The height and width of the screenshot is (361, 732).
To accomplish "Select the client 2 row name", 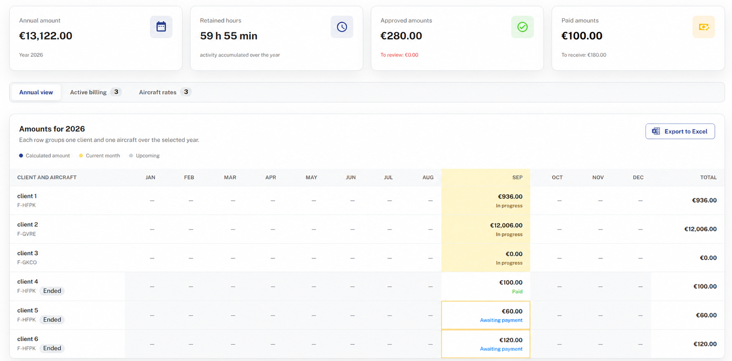I will 27,225.
